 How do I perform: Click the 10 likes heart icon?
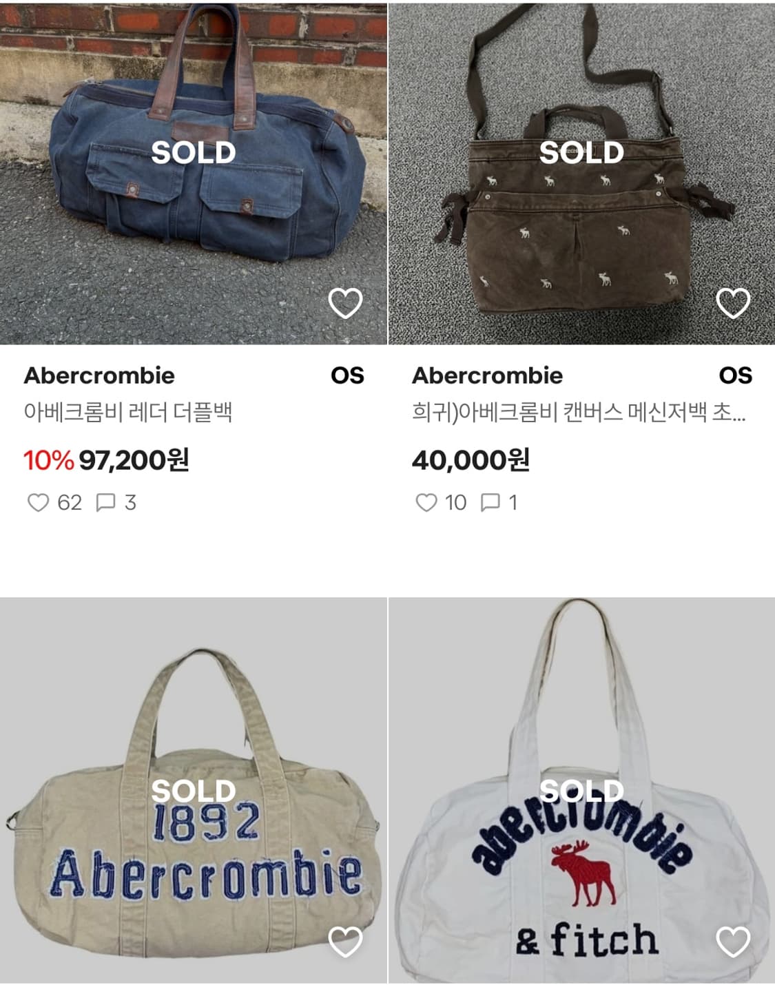(x=426, y=503)
